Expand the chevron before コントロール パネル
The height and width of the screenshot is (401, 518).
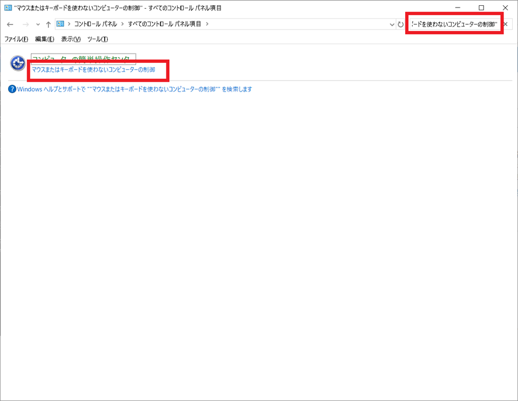[69, 24]
